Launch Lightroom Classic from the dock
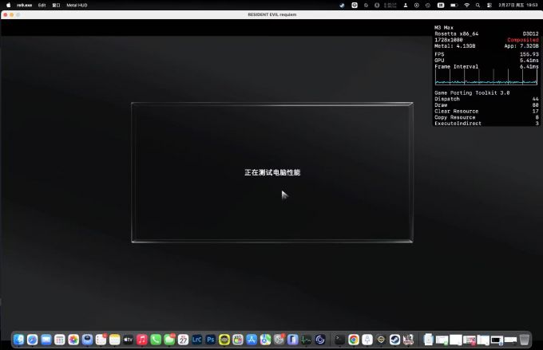 click(196, 340)
